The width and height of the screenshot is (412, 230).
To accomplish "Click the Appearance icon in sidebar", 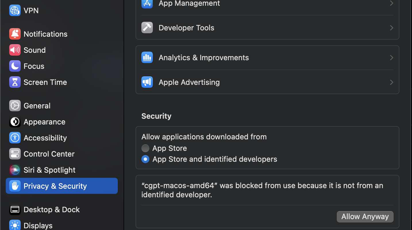I will tap(15, 122).
